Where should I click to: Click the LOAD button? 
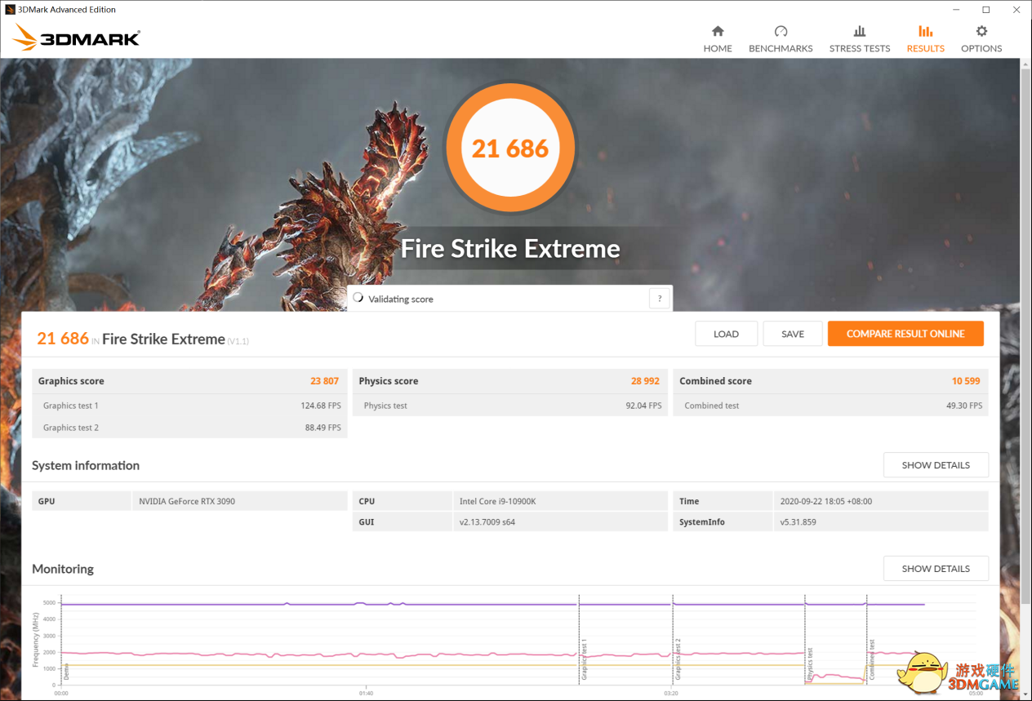coord(726,334)
